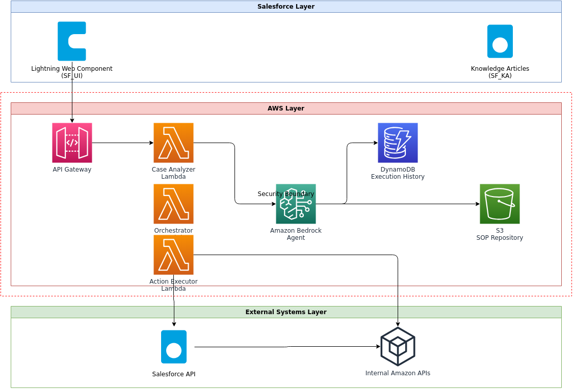Click the DynamoDB Execution History text label
The image size is (573, 389).
[398, 173]
